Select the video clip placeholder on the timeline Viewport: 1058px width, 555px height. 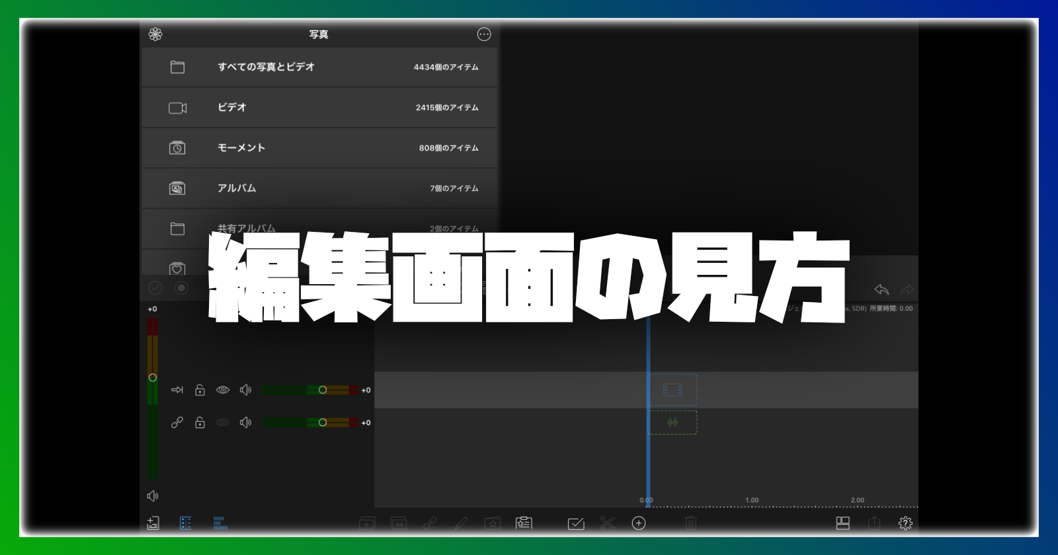pos(672,390)
